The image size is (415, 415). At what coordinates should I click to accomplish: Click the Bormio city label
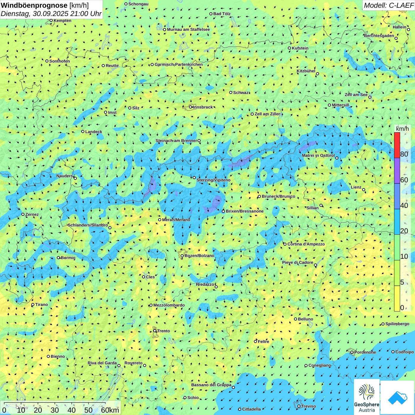68,258
